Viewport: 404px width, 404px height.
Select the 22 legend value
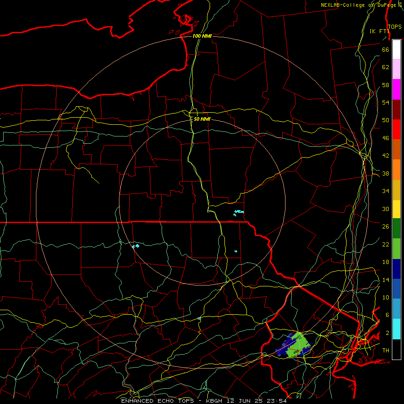coord(386,244)
